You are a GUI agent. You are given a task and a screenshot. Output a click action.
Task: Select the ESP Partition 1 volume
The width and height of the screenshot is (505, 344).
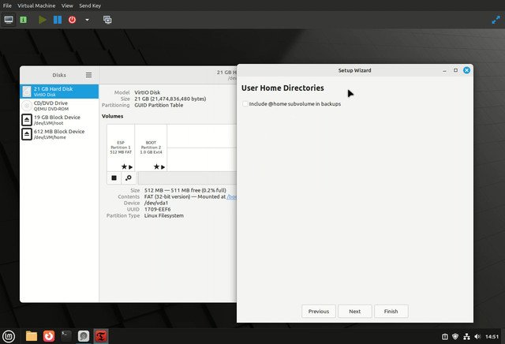point(121,148)
